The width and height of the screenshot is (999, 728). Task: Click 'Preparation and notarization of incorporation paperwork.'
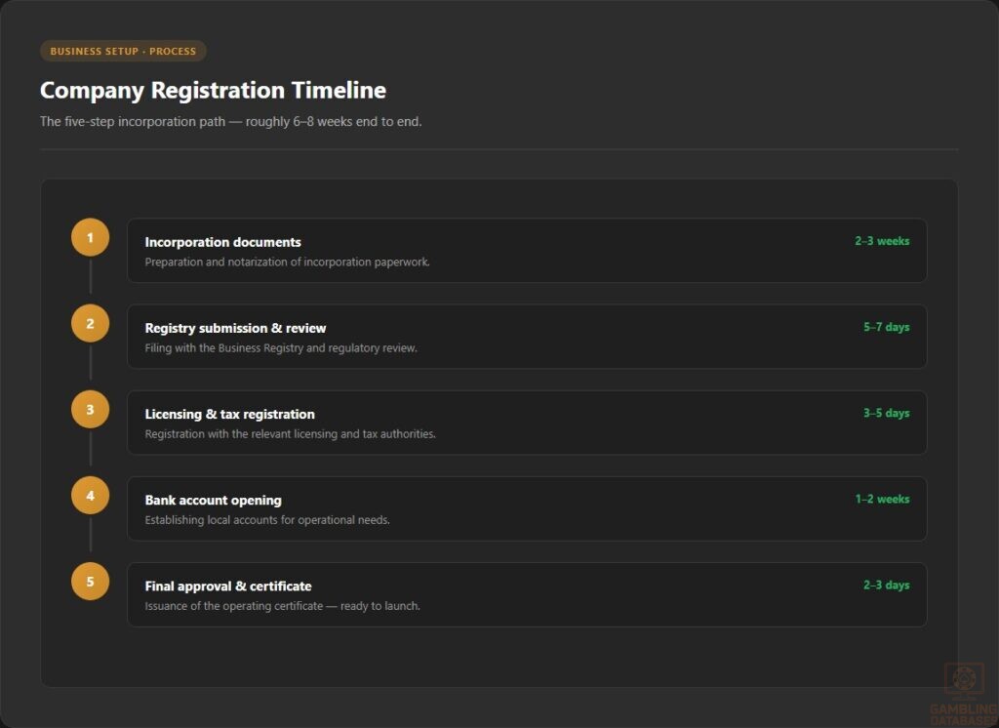pyautogui.click(x=288, y=262)
